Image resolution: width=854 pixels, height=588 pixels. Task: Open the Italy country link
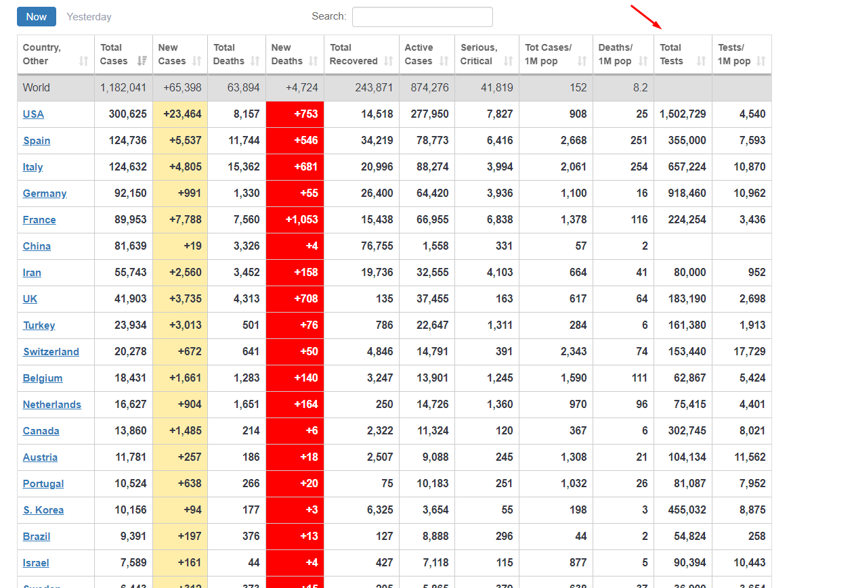(33, 166)
